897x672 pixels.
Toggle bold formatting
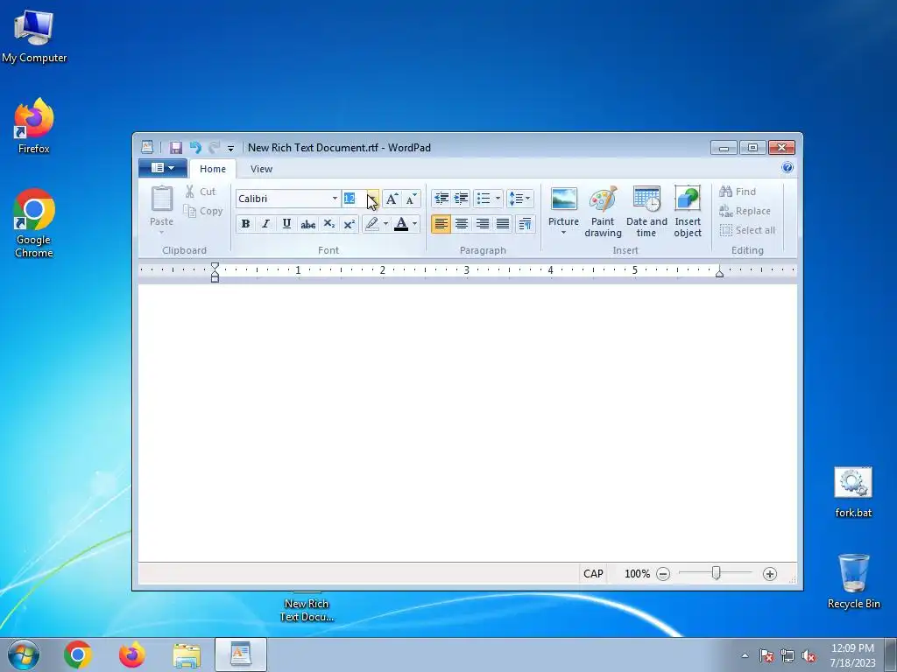coord(245,224)
